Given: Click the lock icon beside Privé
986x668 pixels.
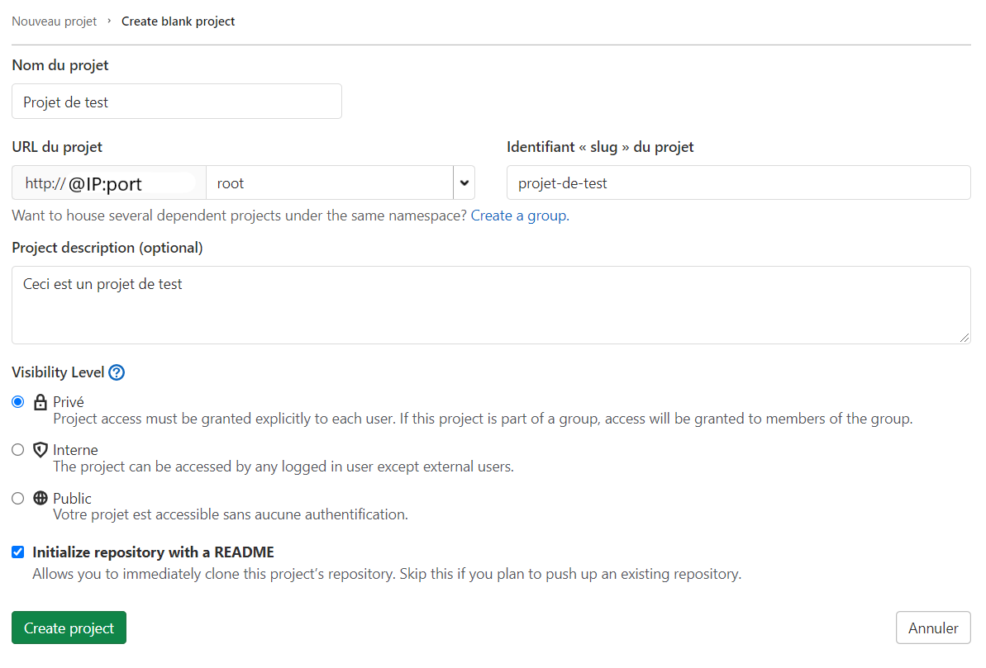Looking at the screenshot, I should coord(40,401).
